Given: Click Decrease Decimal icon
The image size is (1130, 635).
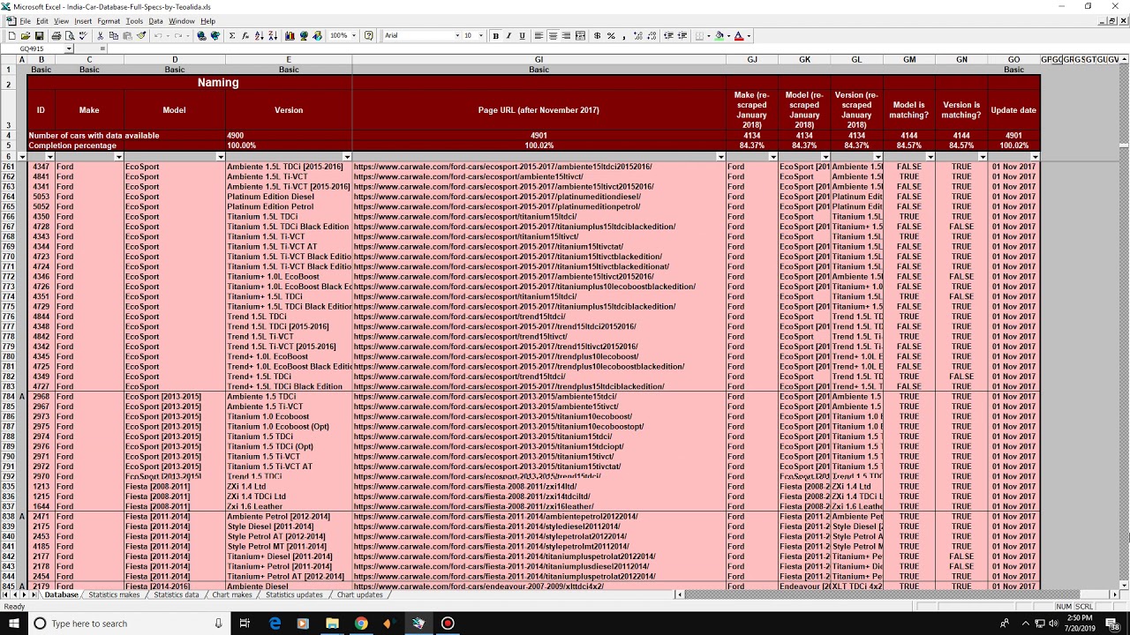Looking at the screenshot, I should click(x=652, y=35).
